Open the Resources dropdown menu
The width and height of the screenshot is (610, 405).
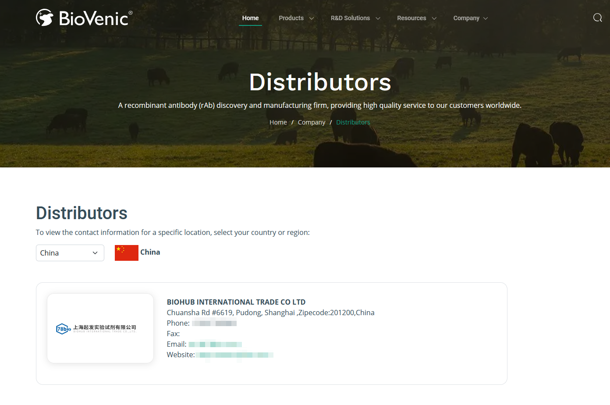point(416,18)
